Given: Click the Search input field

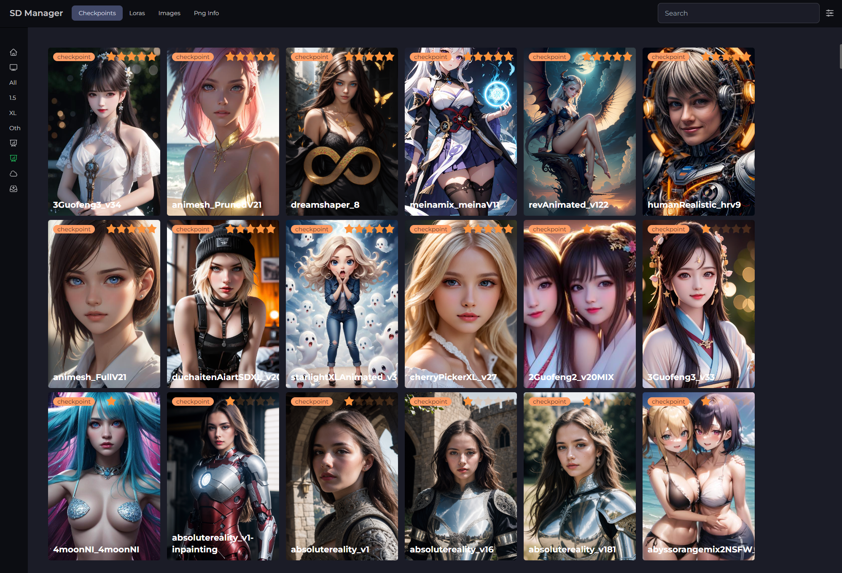Looking at the screenshot, I should coord(738,13).
